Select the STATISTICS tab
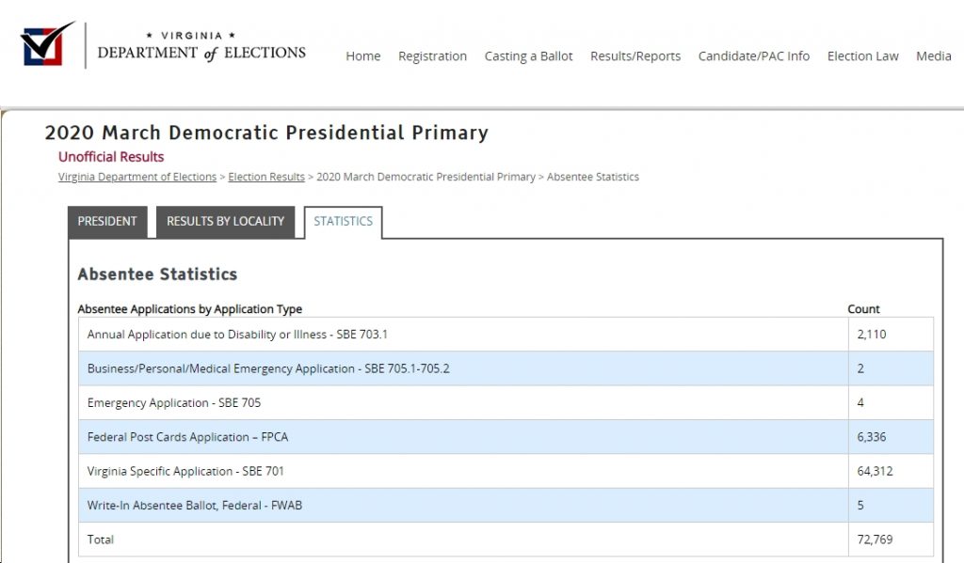Screen dimensions: 964x563 (x=343, y=222)
